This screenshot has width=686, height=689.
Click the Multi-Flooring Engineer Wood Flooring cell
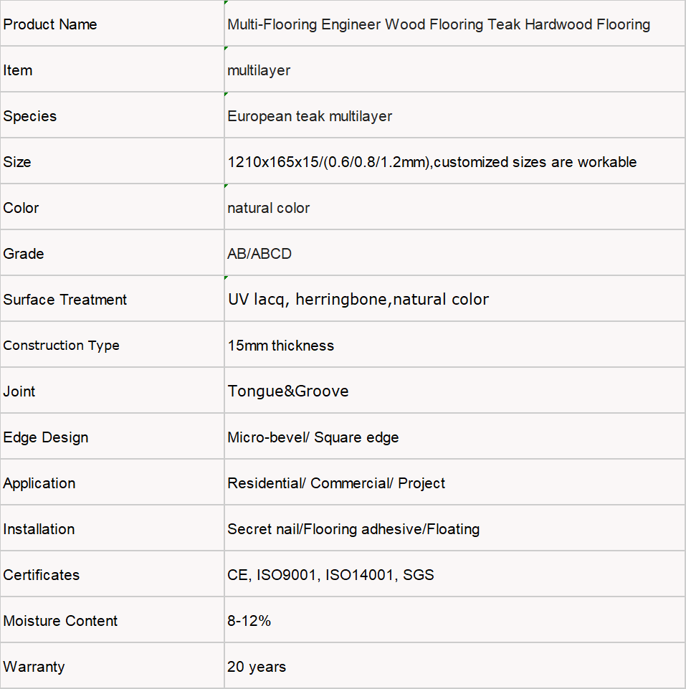[x=454, y=23]
